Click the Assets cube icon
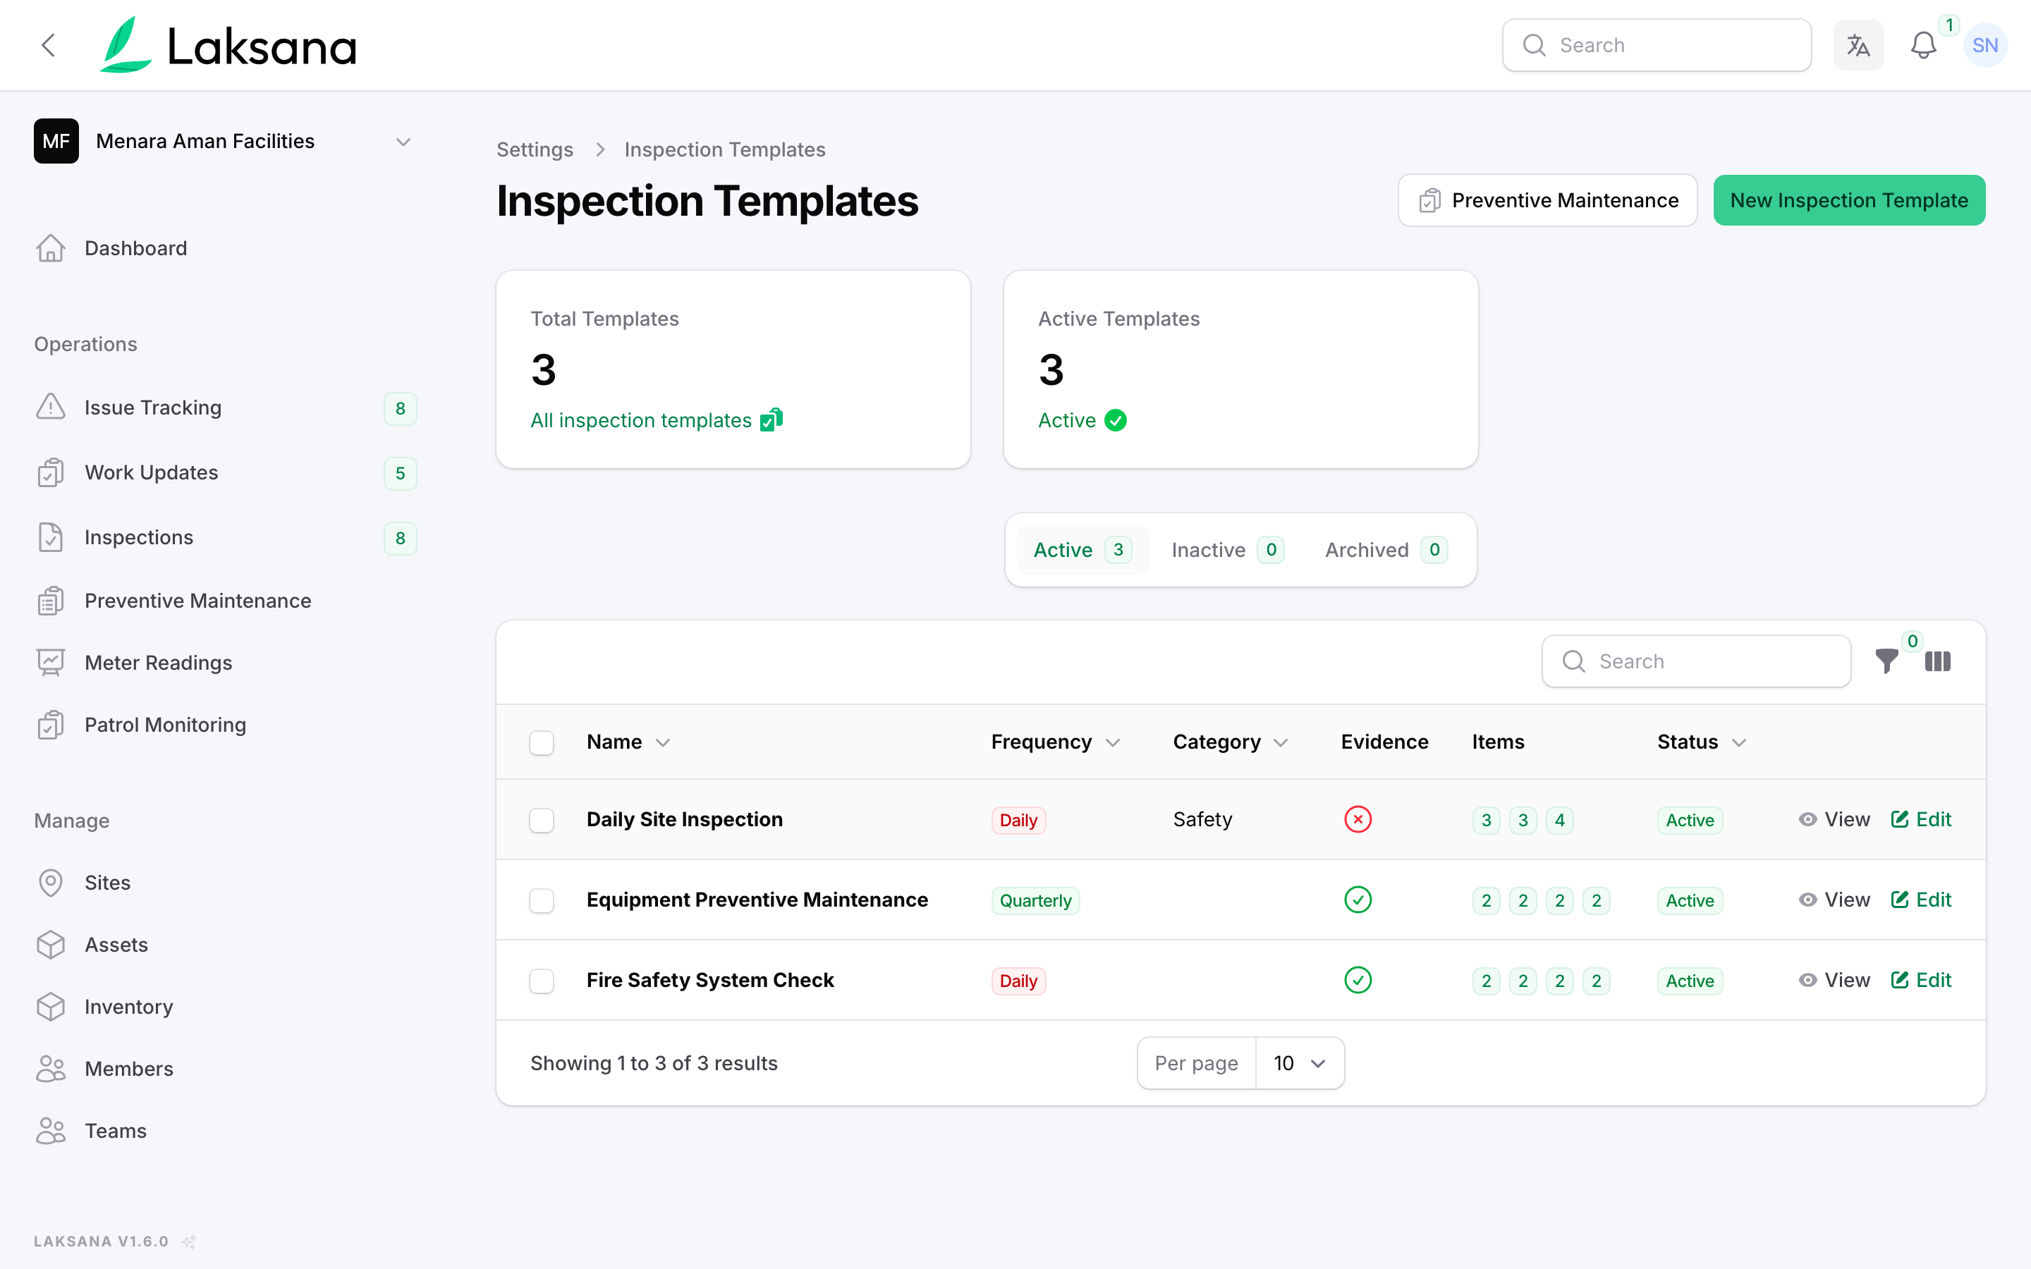This screenshot has width=2031, height=1269. (x=50, y=945)
